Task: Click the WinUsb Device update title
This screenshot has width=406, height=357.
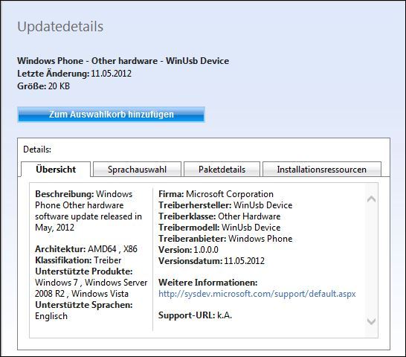Action: [x=123, y=61]
